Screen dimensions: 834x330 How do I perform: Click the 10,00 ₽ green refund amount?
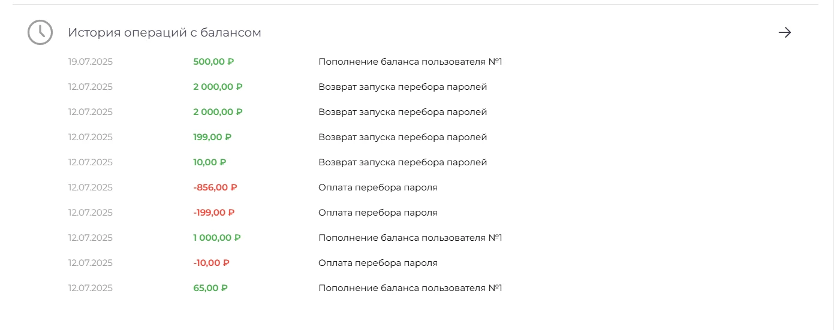(210, 162)
